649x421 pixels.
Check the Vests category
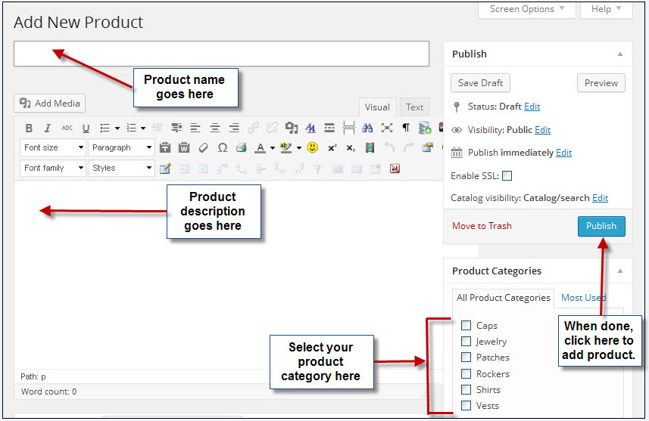click(466, 405)
